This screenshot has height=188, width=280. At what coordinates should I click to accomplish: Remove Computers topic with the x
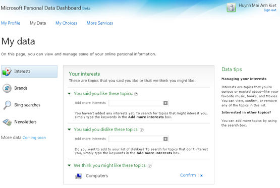pos(201,175)
